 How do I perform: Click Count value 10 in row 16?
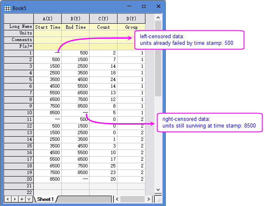[103, 152]
